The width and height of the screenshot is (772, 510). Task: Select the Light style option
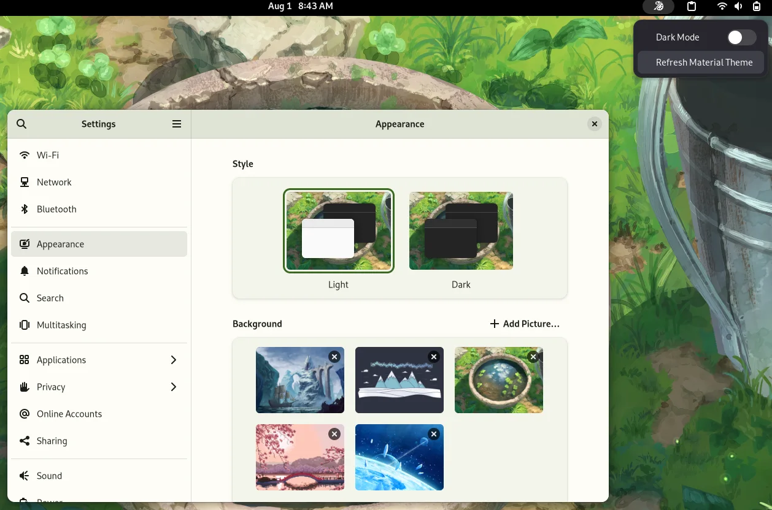point(338,231)
